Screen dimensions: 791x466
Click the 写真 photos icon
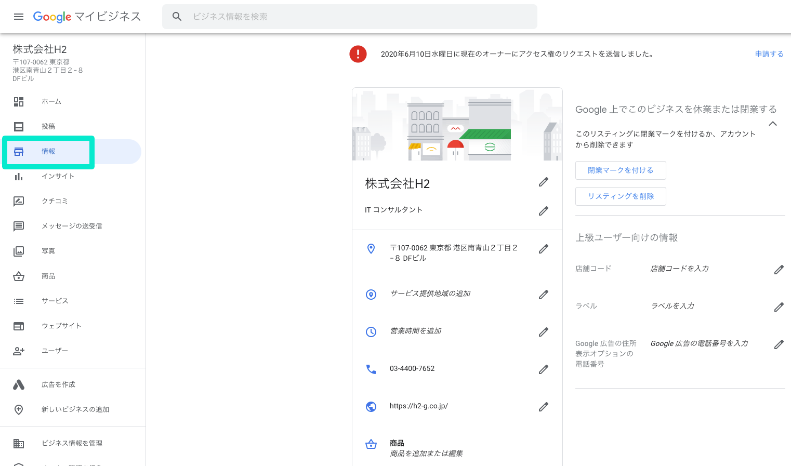point(19,251)
